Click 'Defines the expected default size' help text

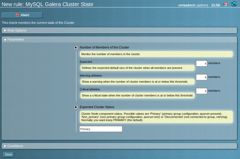tap(137, 68)
